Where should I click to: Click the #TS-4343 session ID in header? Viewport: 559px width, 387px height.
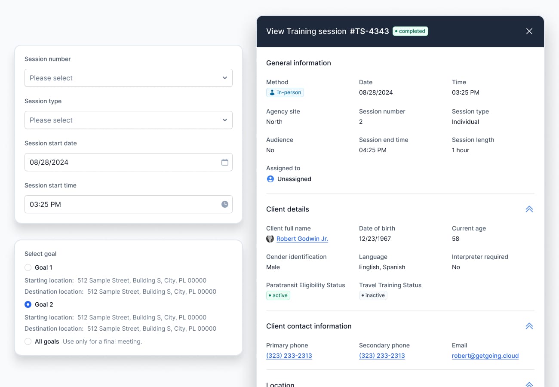[x=369, y=31]
